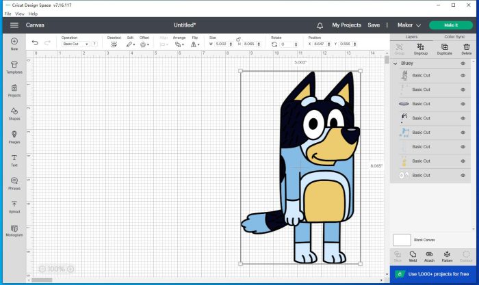This screenshot has width=479, height=285.
Task: Click the Width stepper arrows
Action: click(231, 44)
